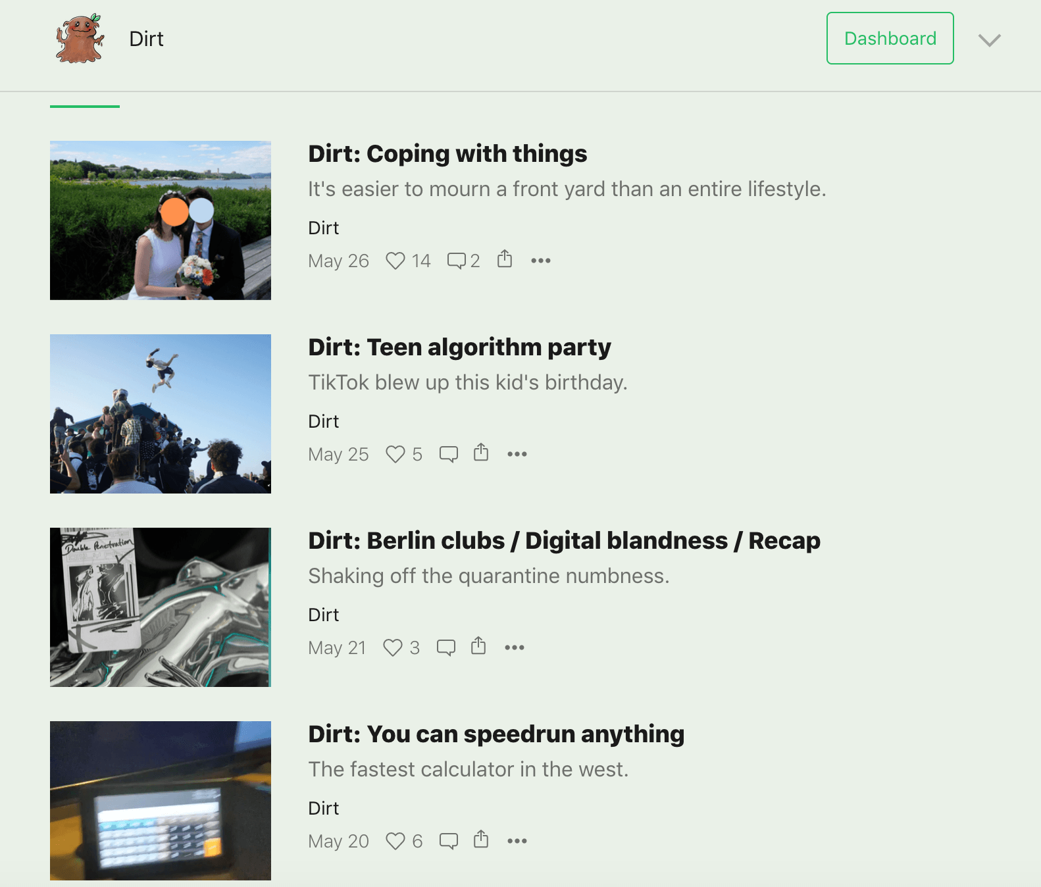This screenshot has height=887, width=1041.
Task: Open more options for speedrun anything post
Action: 517,841
